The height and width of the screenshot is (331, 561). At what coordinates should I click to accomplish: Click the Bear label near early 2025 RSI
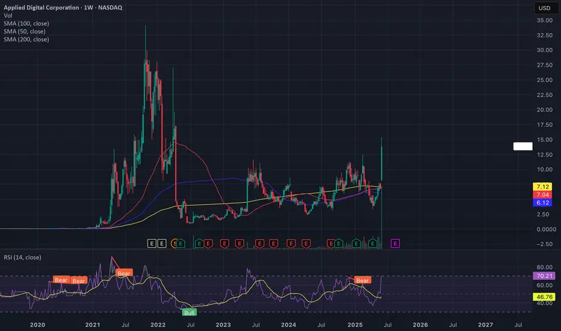pos(362,280)
